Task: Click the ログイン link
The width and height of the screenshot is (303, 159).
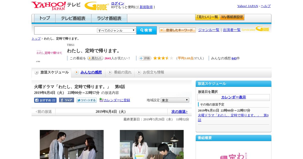Action: coord(118,3)
